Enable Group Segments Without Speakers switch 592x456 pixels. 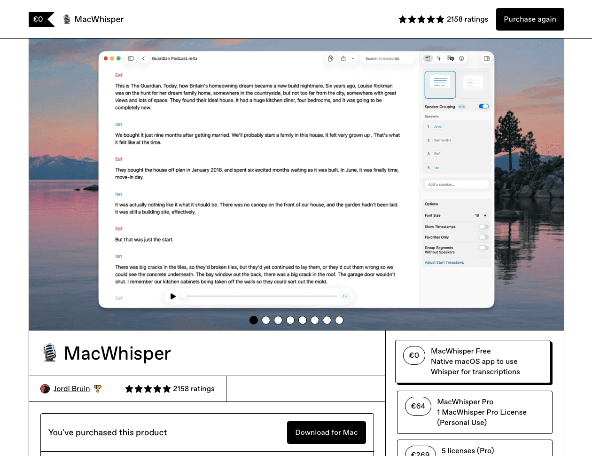484,248
